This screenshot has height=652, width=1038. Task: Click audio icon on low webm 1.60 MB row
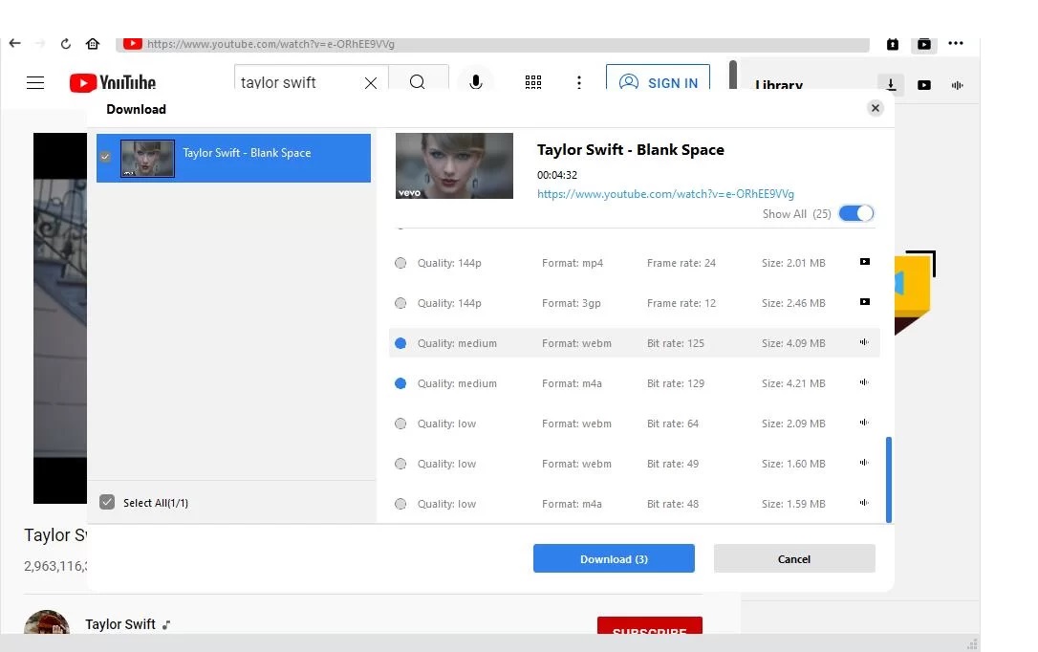[864, 463]
